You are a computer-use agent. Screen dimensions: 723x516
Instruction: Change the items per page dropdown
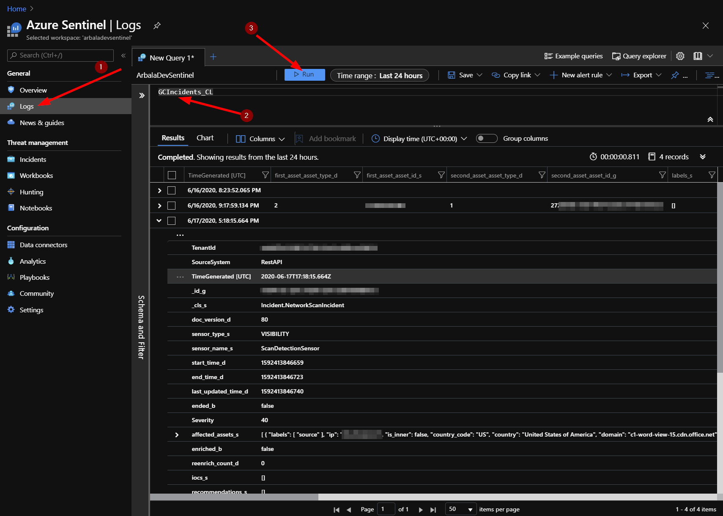click(x=461, y=509)
